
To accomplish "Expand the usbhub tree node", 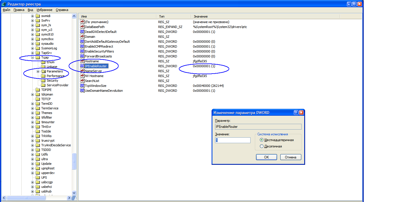I will [x=33, y=191].
